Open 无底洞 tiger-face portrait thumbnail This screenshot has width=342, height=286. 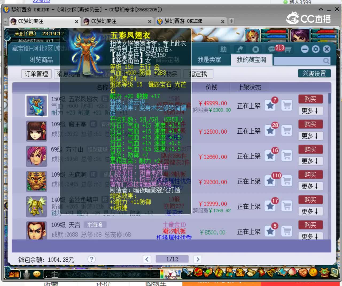(x=37, y=181)
